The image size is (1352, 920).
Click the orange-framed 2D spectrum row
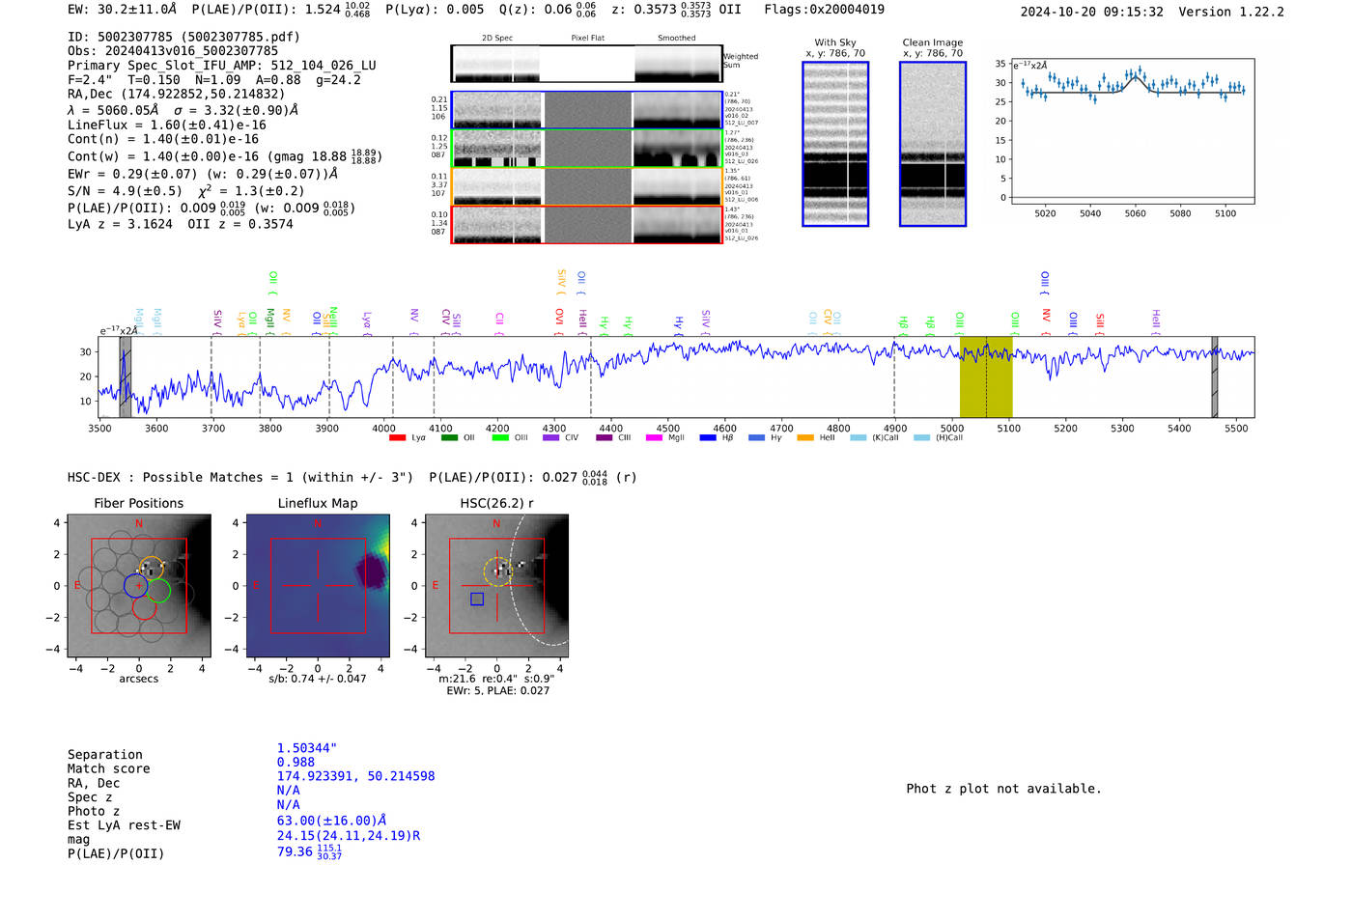[x=587, y=186]
